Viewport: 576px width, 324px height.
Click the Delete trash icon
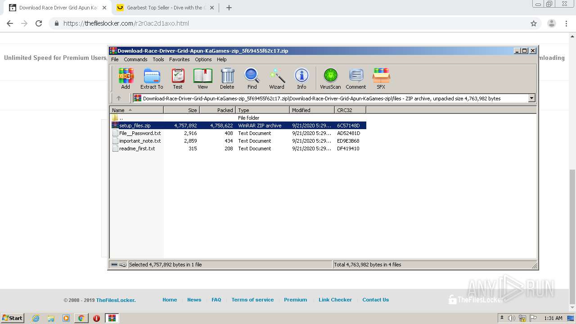tap(227, 79)
